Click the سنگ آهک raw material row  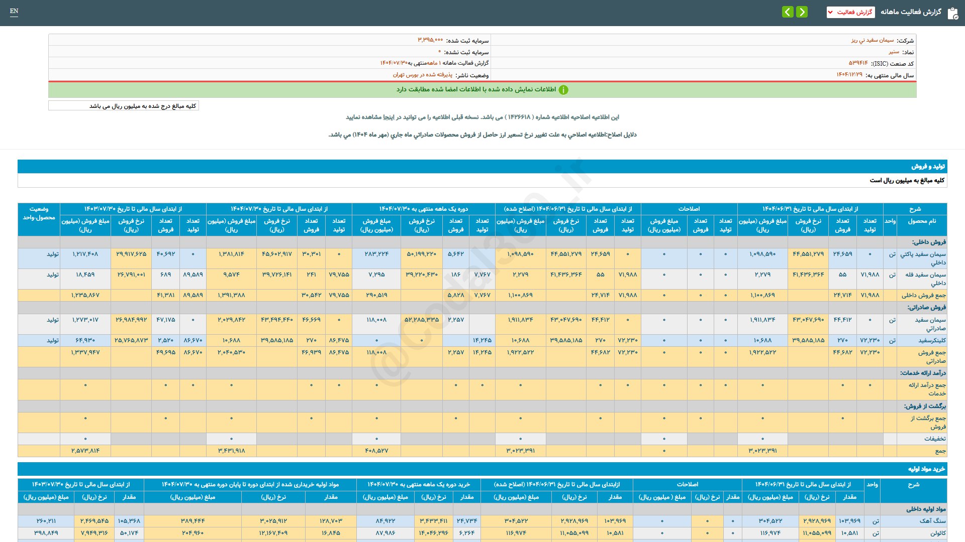click(x=932, y=521)
